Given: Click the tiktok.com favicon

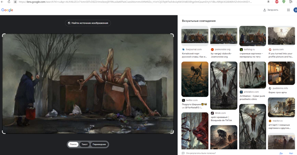Looking at the screenshot, I should point(212,113).
